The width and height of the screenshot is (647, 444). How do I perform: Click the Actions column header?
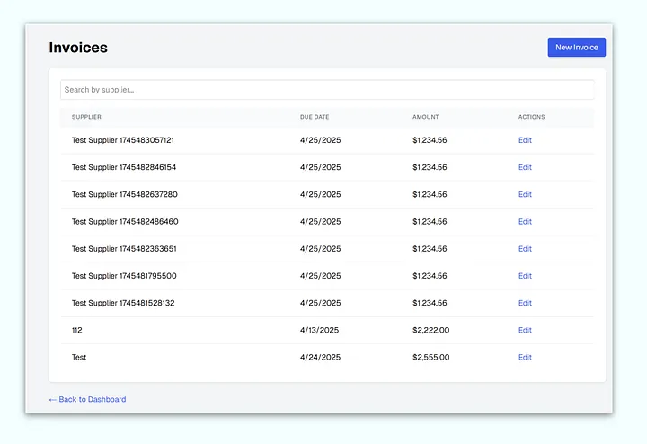pyautogui.click(x=531, y=117)
